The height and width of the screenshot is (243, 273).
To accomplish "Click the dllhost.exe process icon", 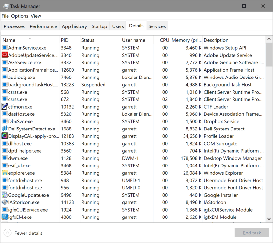I will pyautogui.click(x=5, y=143).
